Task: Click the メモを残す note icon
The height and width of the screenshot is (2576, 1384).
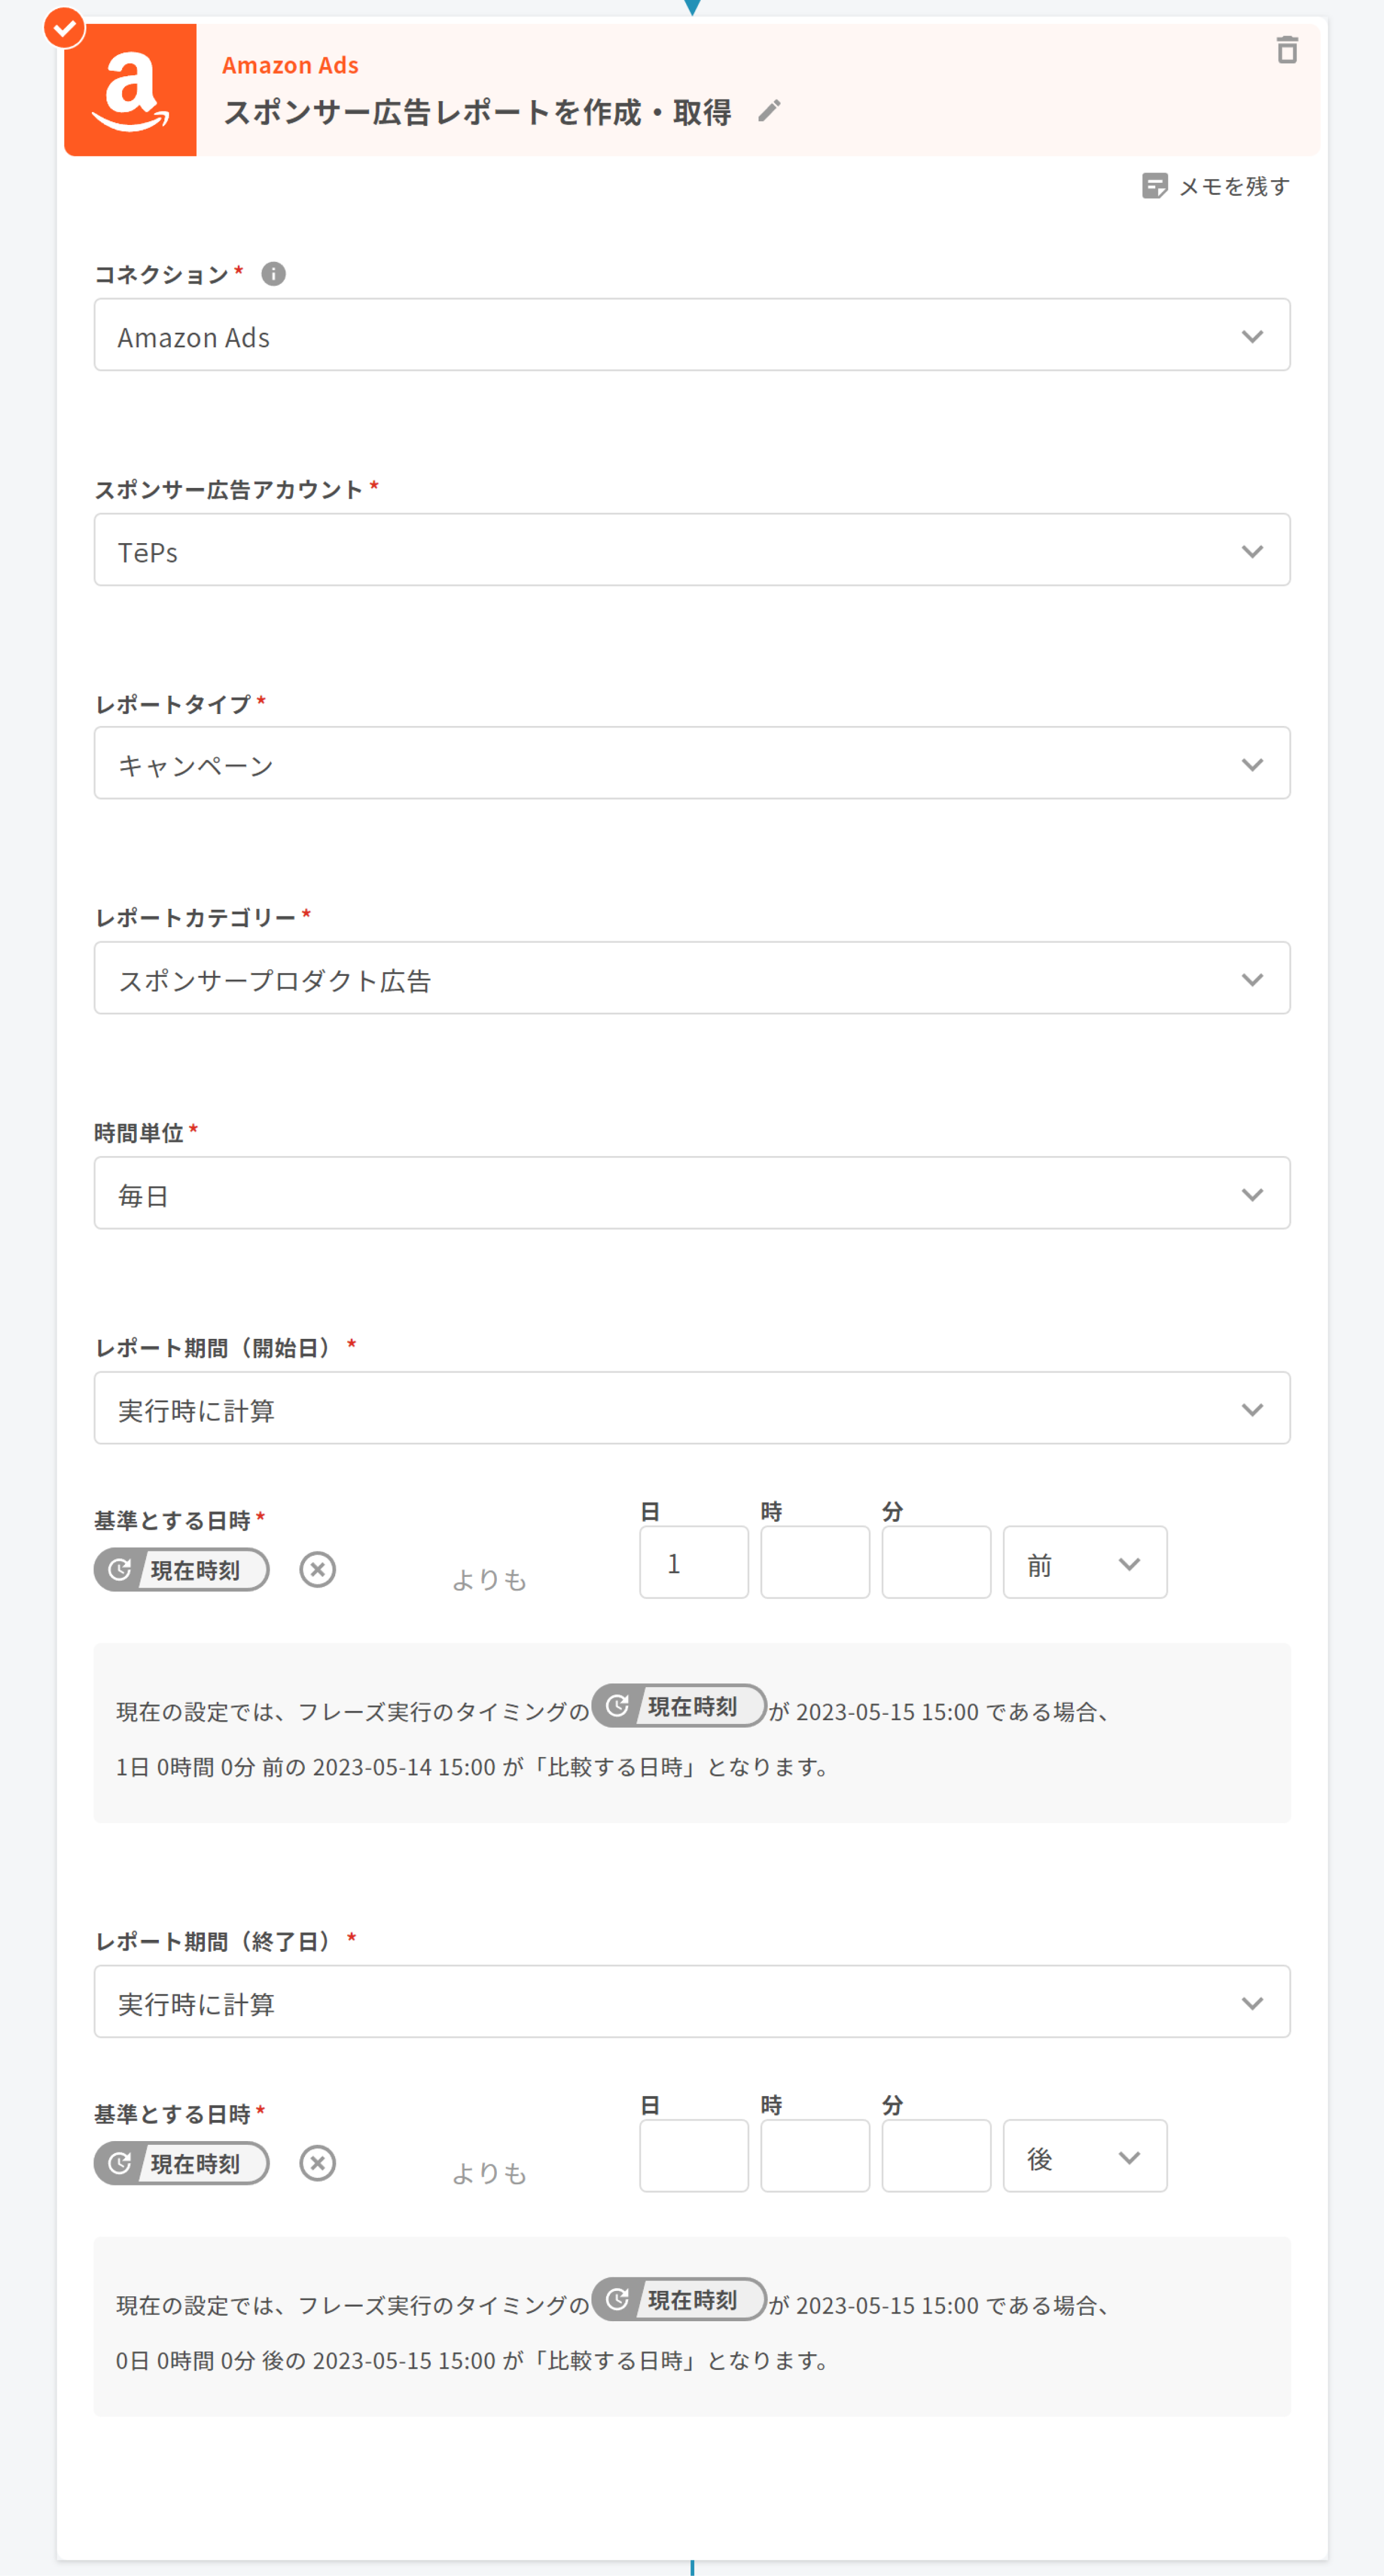Action: [x=1154, y=186]
